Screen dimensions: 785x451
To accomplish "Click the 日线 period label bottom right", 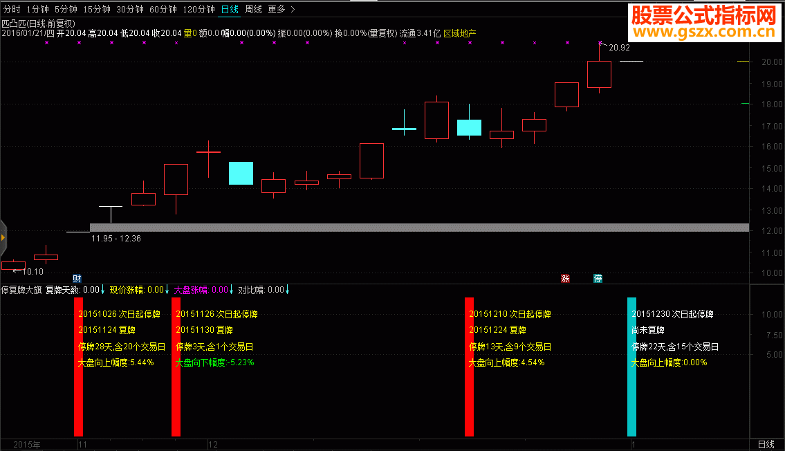I will [766, 444].
